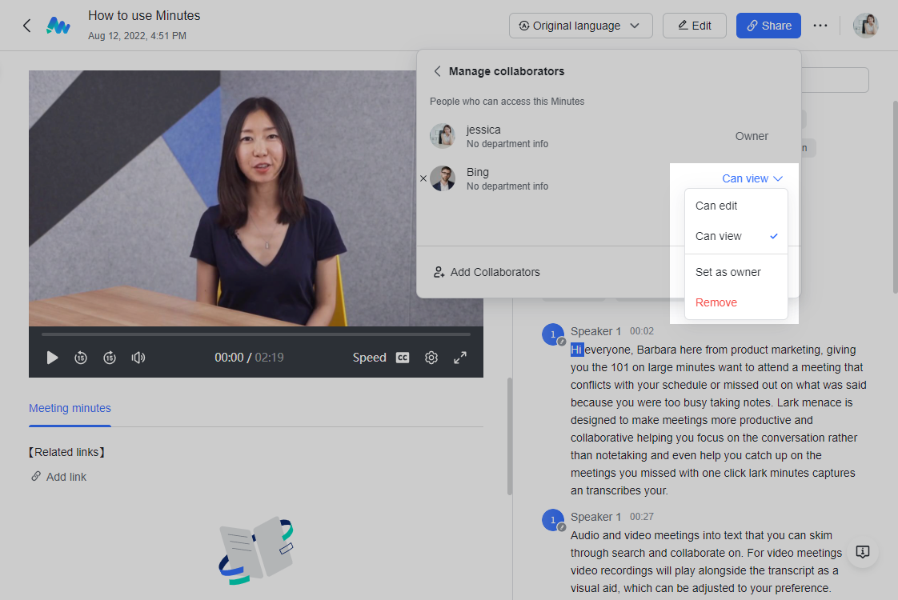This screenshot has height=600, width=898.
Task: Open the more options ellipsis menu
Action: click(820, 26)
